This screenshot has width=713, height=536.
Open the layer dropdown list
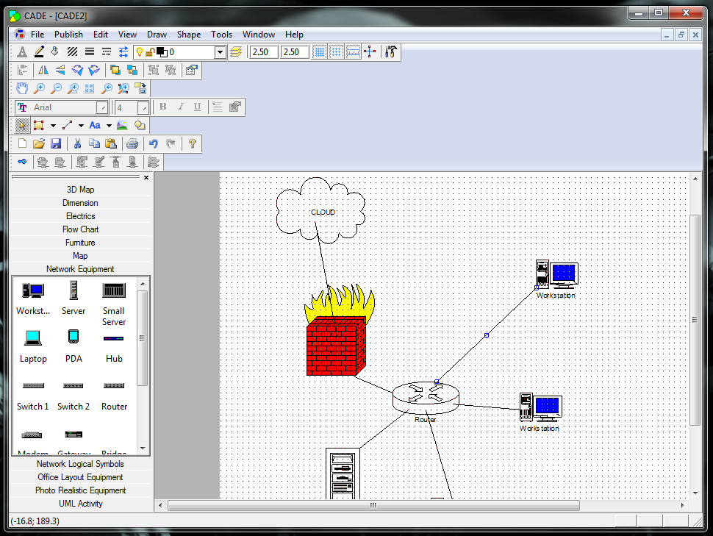220,52
